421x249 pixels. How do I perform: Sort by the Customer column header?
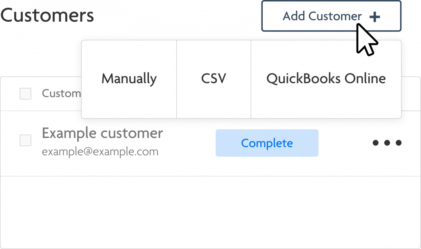[61, 93]
